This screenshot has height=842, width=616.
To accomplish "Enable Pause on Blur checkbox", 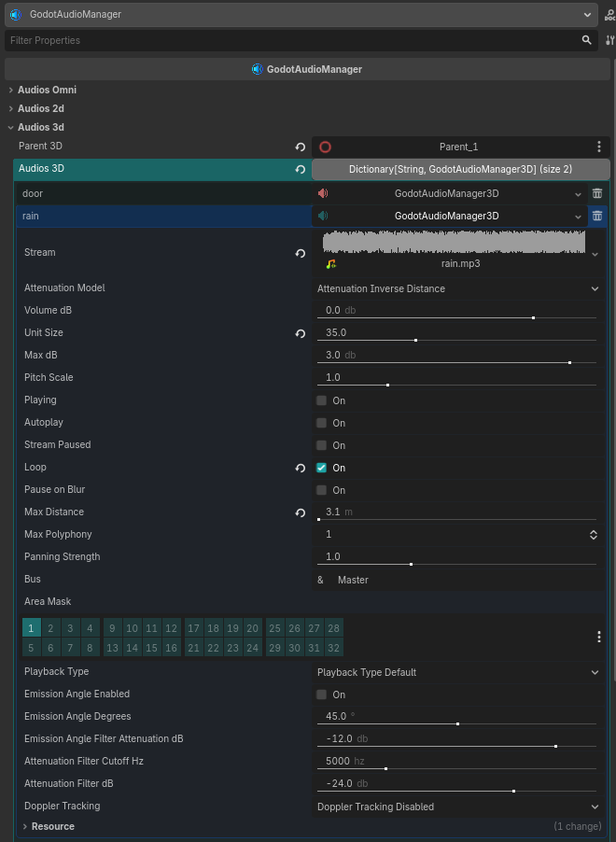I will click(321, 490).
